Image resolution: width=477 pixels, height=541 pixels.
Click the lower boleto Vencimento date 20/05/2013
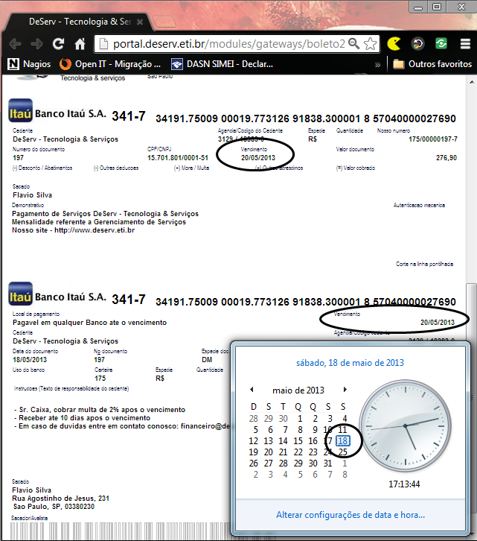438,322
